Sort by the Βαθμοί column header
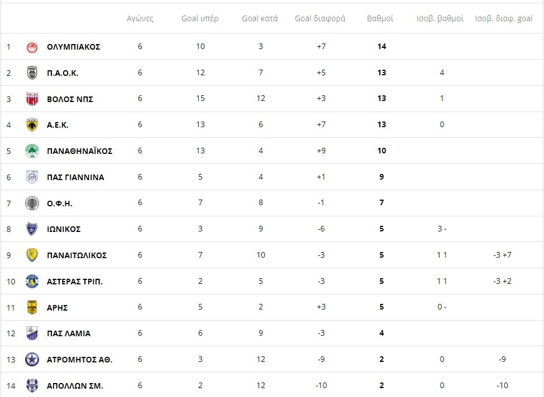The width and height of the screenshot is (544, 397). [380, 18]
